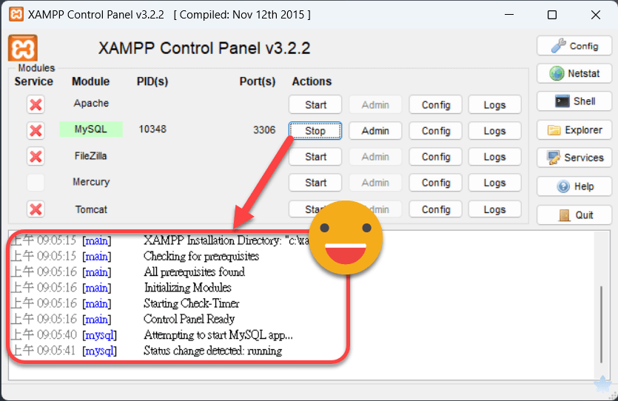Viewport: 618px width, 401px height.
Task: Open FileZilla Config
Action: [x=435, y=157]
